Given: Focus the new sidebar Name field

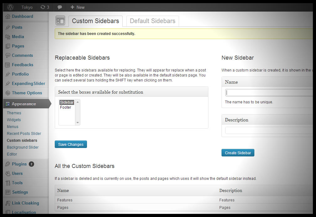Looking at the screenshot, I should [x=269, y=93].
